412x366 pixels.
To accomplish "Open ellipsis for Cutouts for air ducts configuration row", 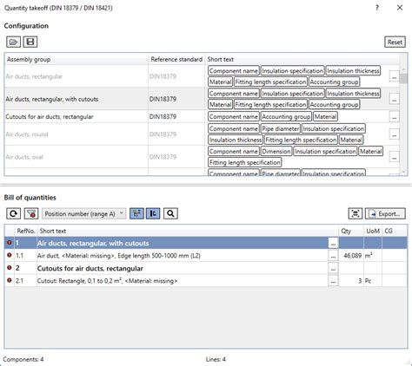I will (394, 117).
